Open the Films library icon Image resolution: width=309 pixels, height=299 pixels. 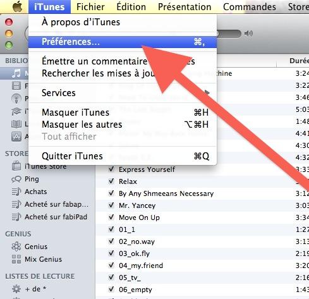(x=16, y=86)
